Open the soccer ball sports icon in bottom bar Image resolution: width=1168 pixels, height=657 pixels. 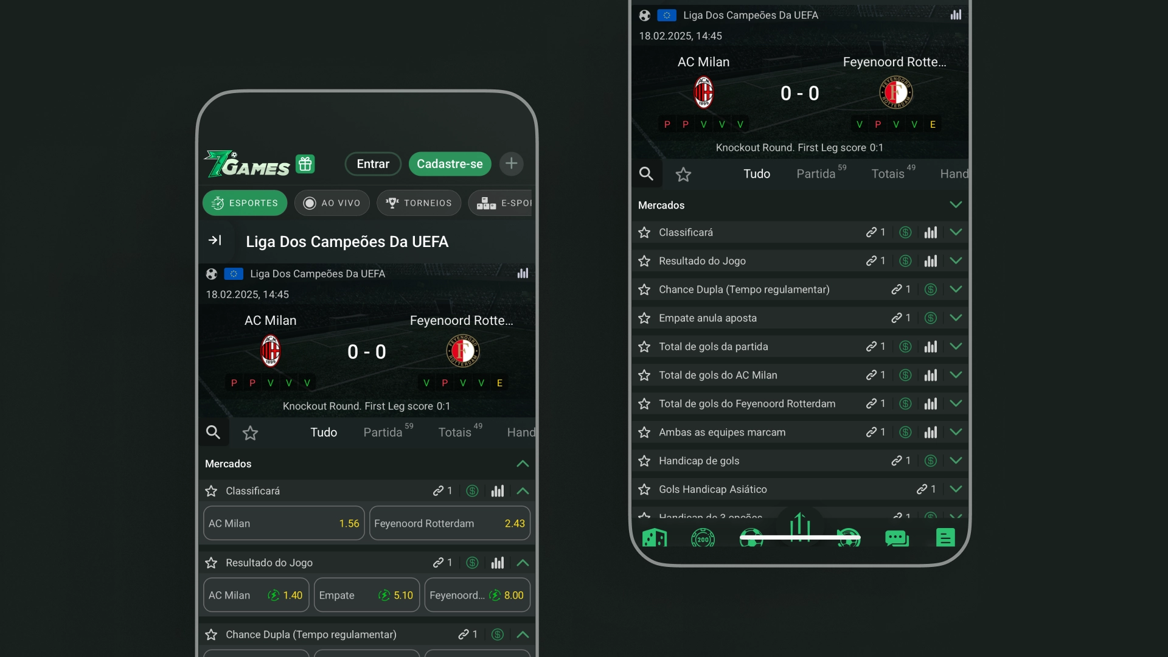(751, 538)
